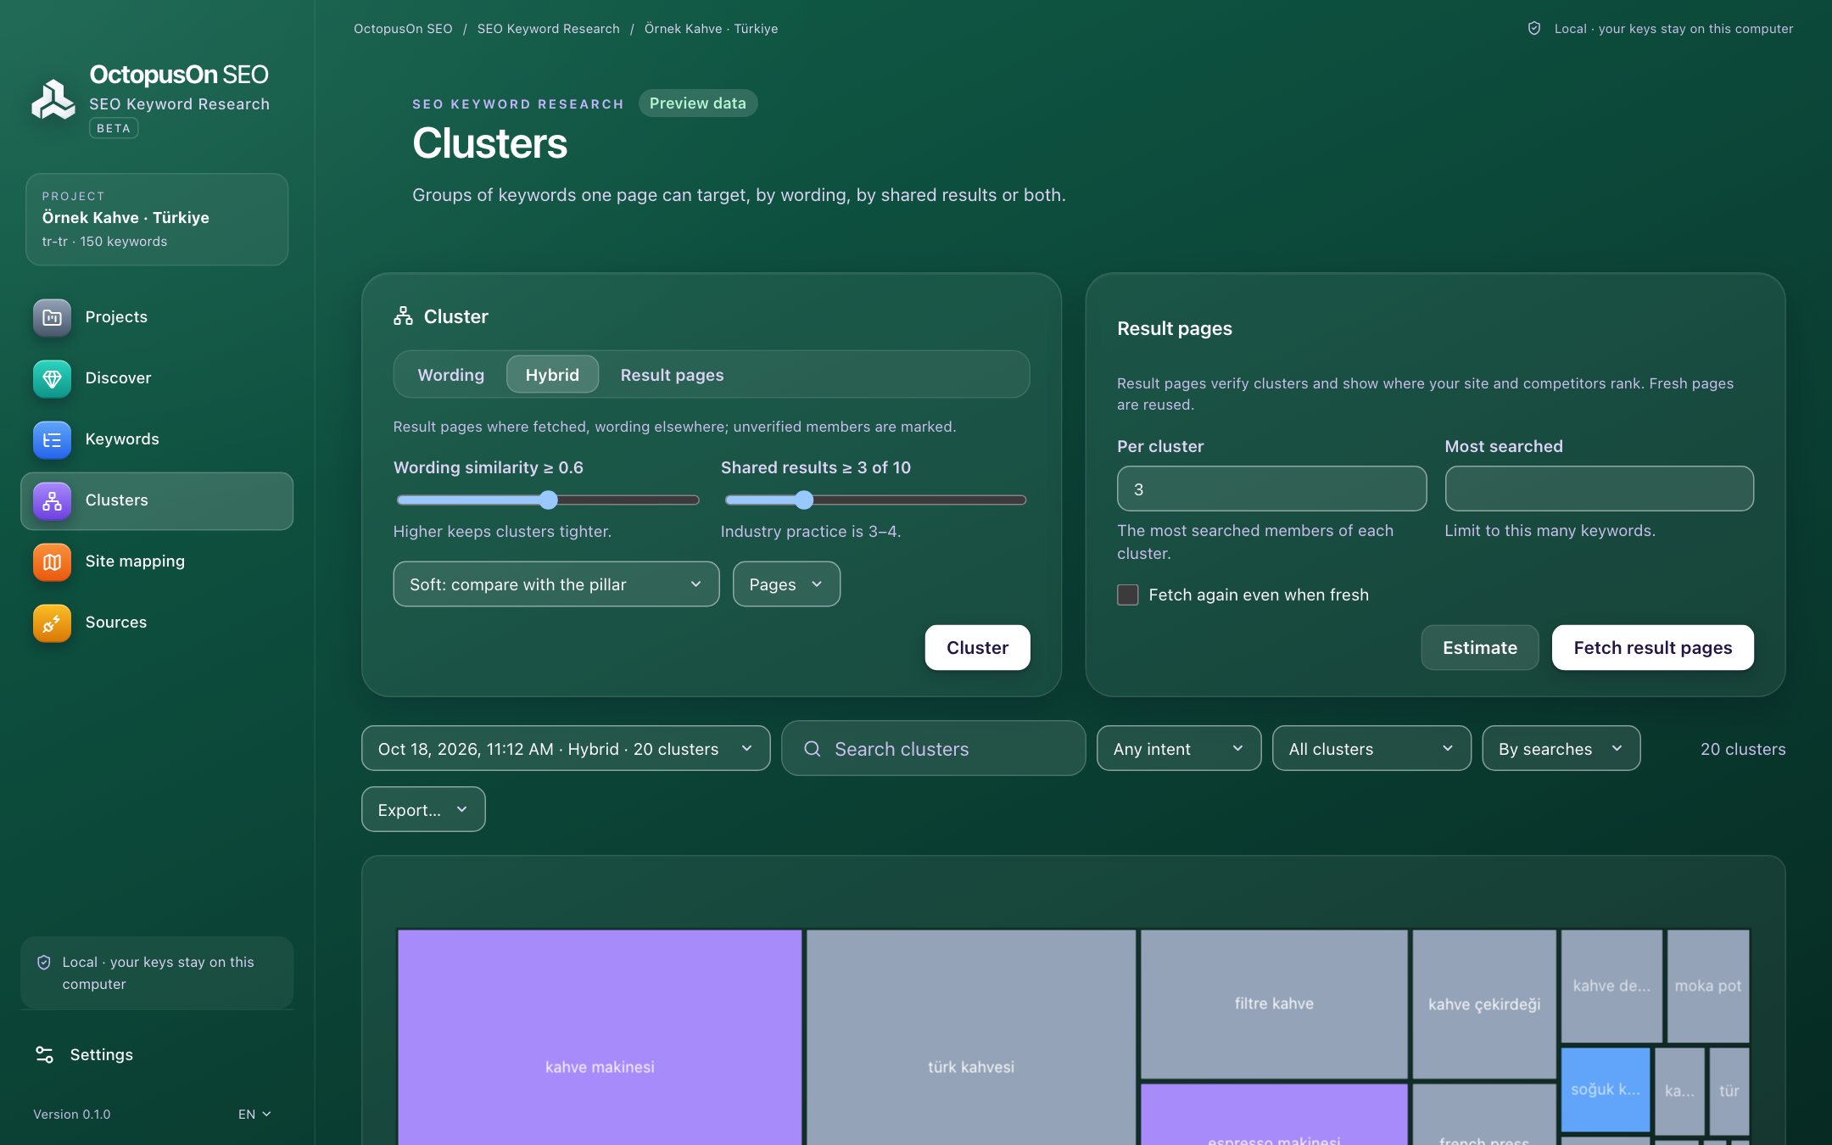
Task: Click the Most searched input field
Action: click(1599, 489)
